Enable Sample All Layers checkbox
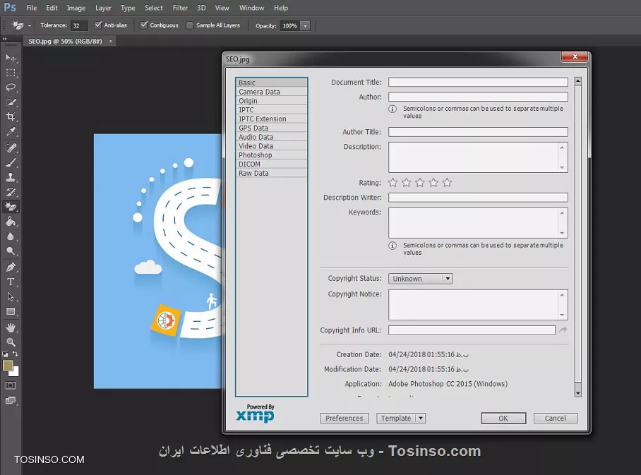The width and height of the screenshot is (641, 475). tap(190, 25)
